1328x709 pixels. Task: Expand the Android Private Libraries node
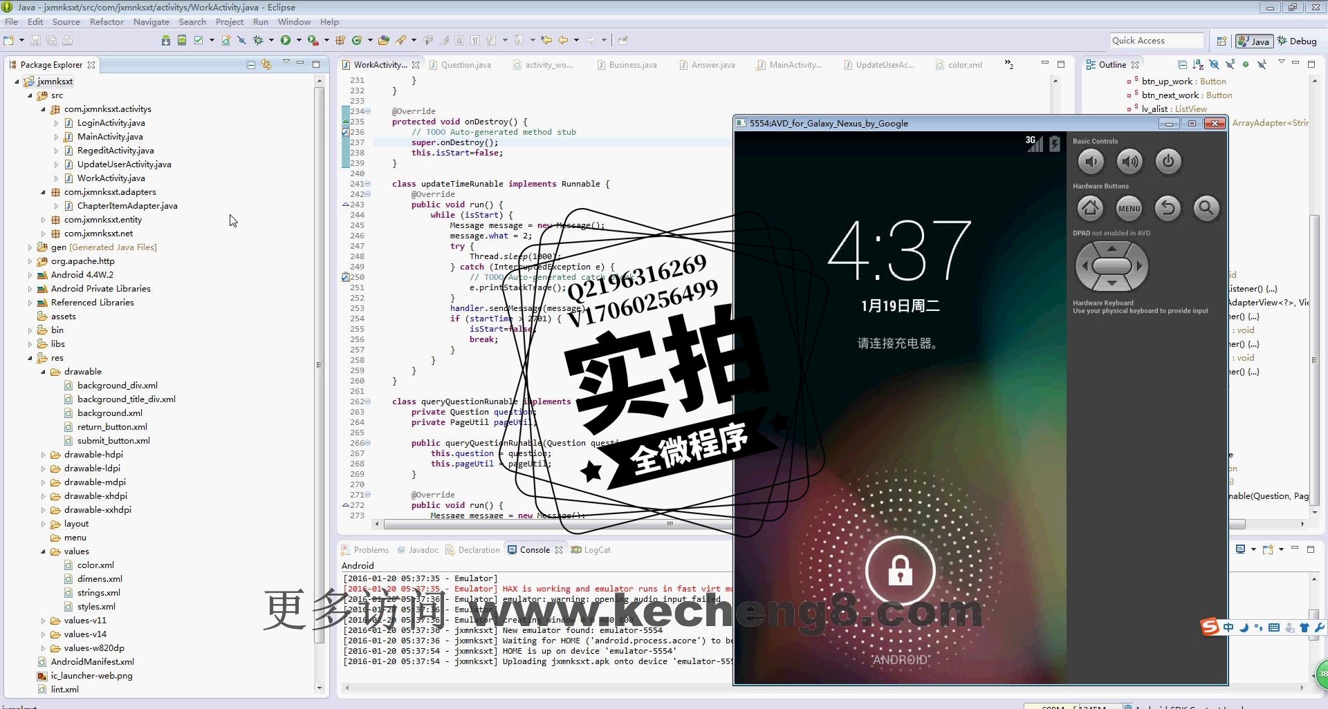click(x=30, y=289)
